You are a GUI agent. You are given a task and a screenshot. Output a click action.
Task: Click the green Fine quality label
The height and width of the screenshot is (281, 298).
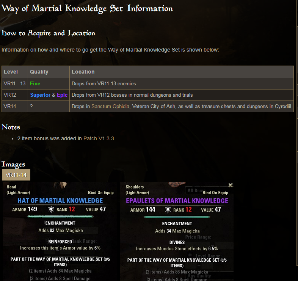pos(35,83)
